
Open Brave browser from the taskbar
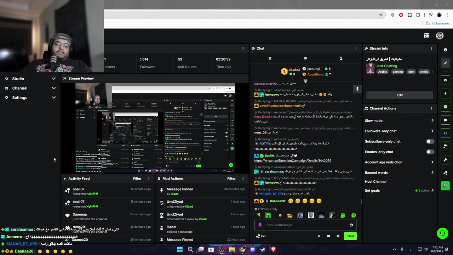(x=273, y=249)
